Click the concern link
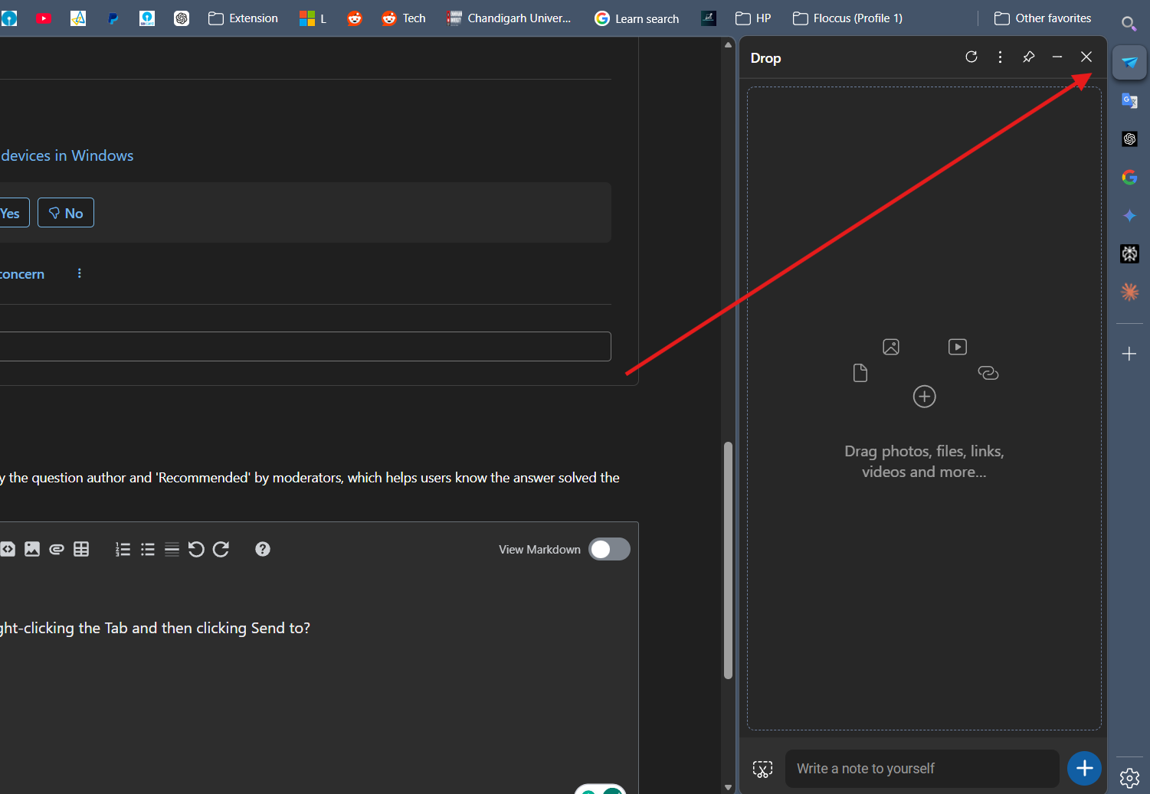This screenshot has height=794, width=1150. pos(22,274)
